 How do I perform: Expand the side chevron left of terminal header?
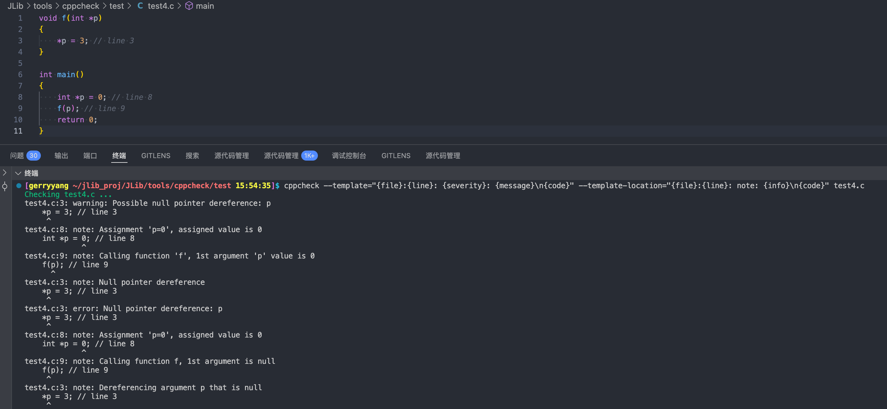pyautogui.click(x=4, y=173)
